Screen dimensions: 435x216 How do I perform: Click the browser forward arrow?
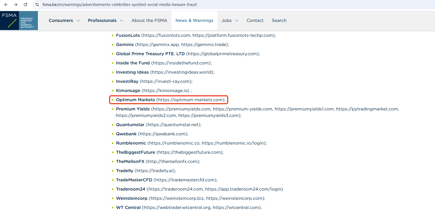pos(16,5)
